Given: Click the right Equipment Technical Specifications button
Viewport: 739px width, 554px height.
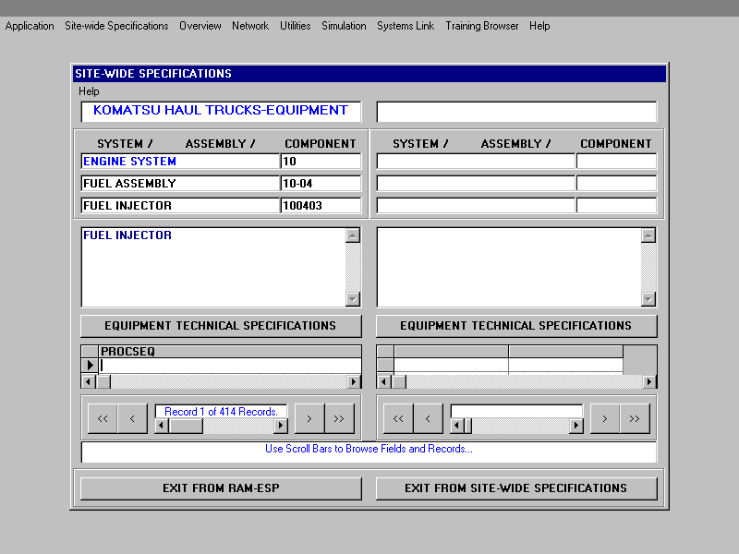Looking at the screenshot, I should point(516,326).
